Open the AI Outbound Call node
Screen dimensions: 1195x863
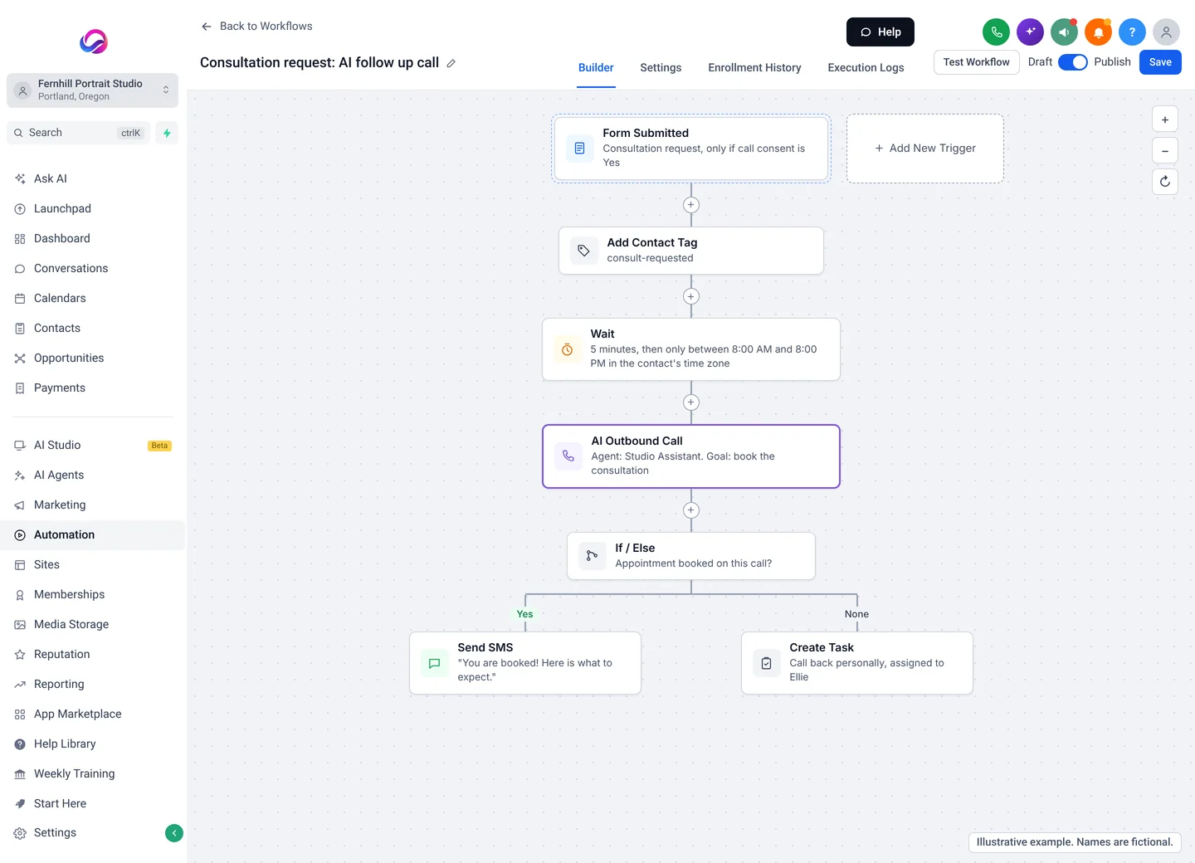[691, 456]
